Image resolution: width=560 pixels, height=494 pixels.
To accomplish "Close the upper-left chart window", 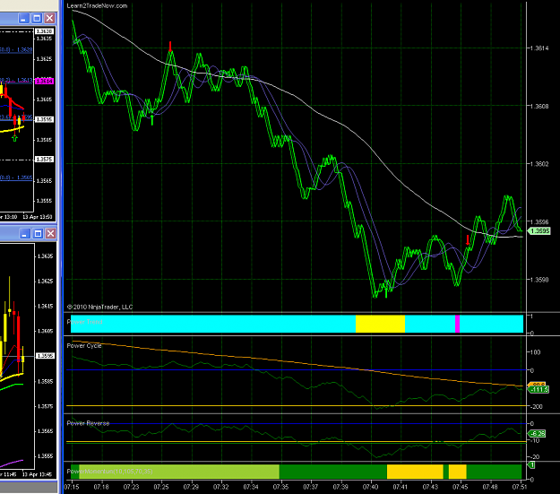I will (50, 19).
